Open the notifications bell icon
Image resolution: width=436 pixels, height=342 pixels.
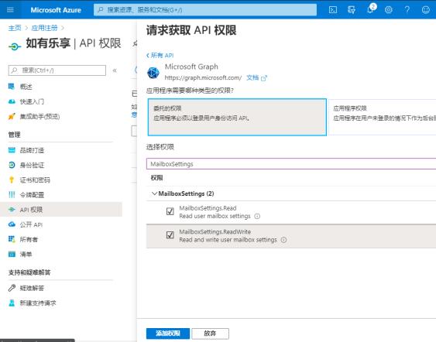point(370,9)
